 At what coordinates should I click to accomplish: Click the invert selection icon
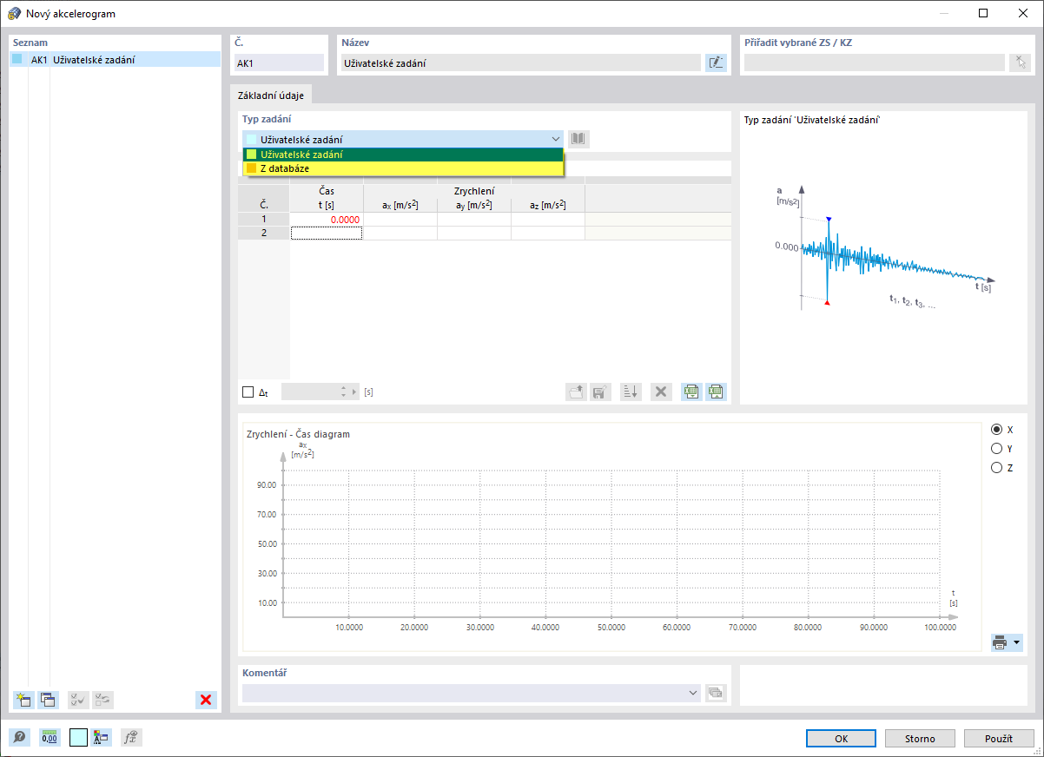tap(102, 700)
